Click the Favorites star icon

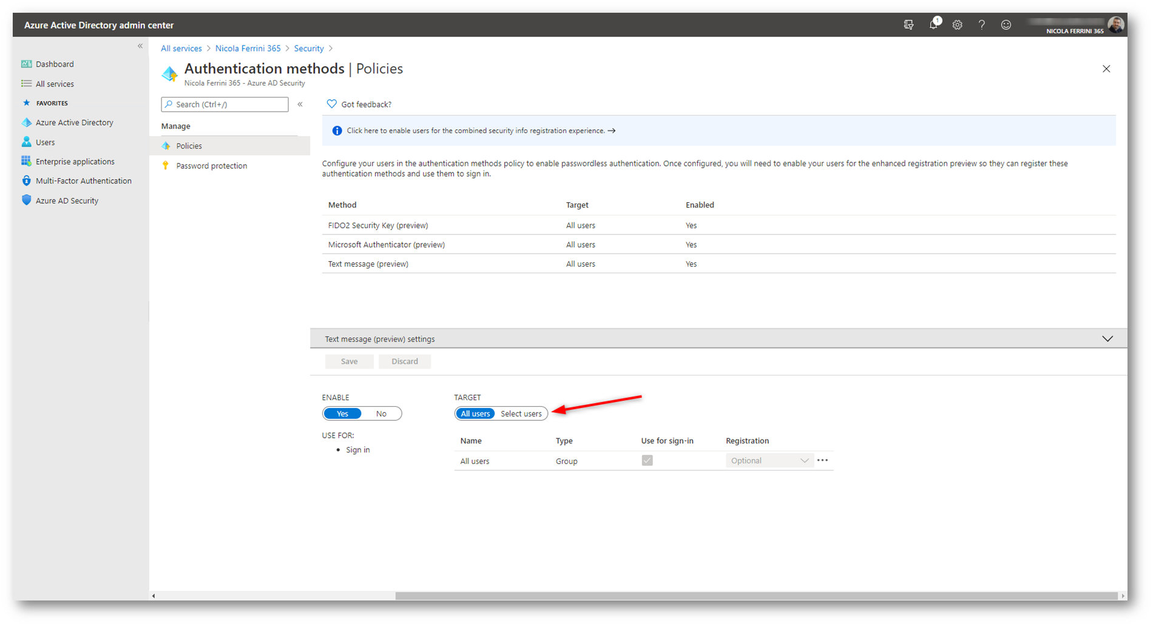(26, 103)
